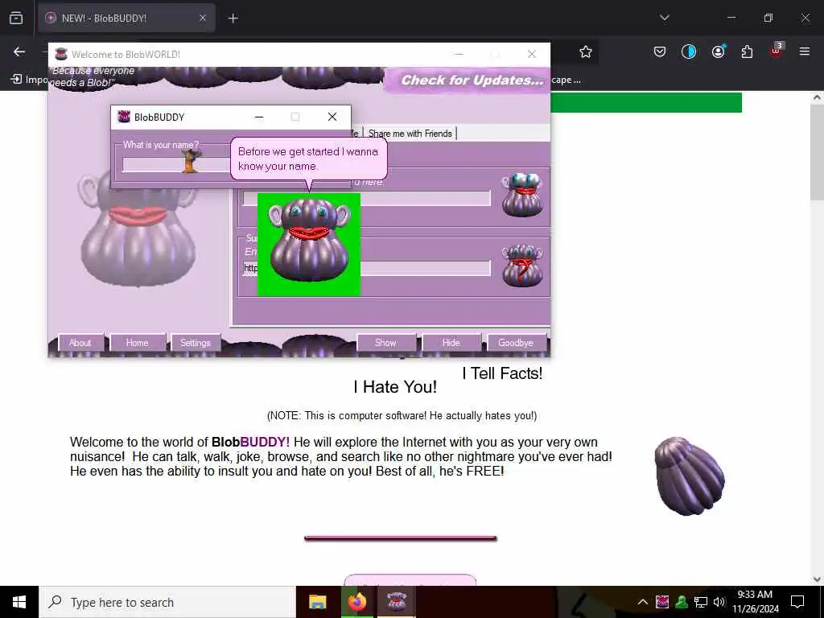Focus the What is your name? input field

(x=176, y=164)
